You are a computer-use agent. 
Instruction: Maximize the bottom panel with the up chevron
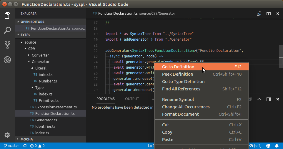[259, 99]
